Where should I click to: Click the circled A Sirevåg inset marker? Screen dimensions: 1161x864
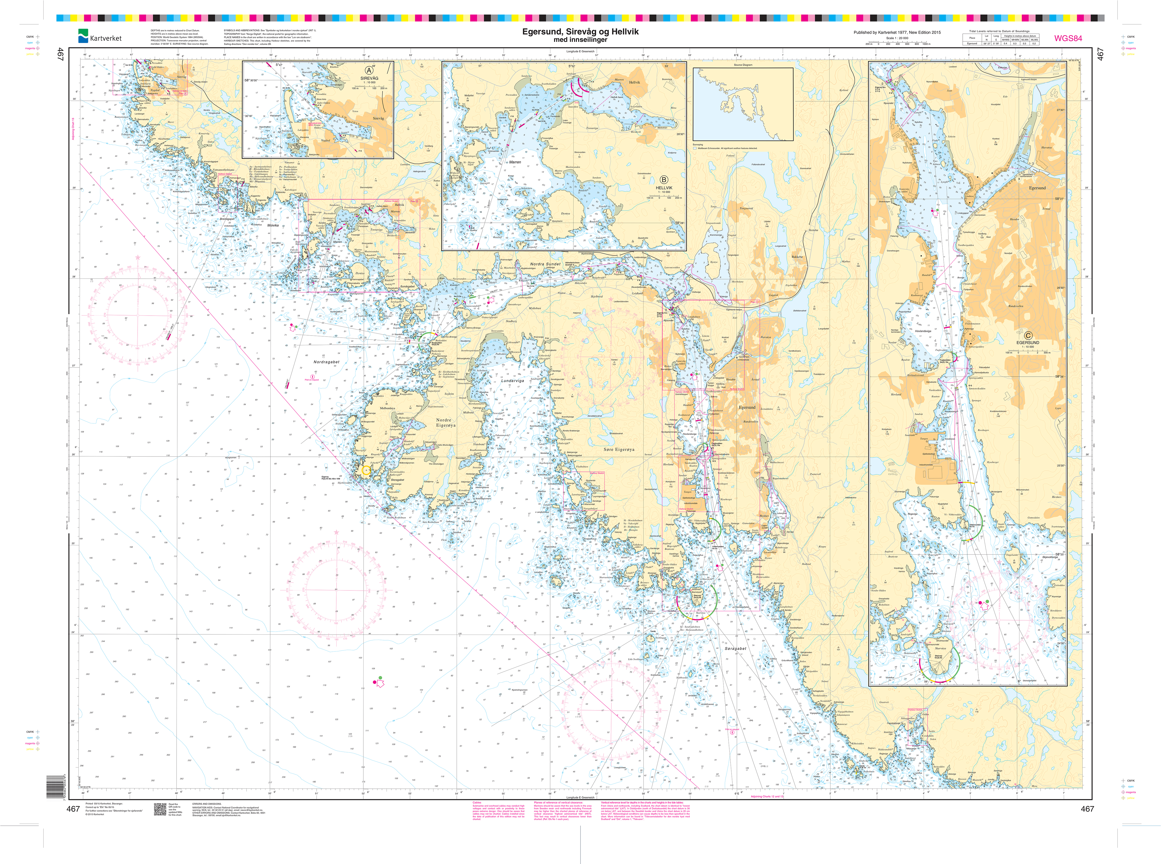point(369,71)
